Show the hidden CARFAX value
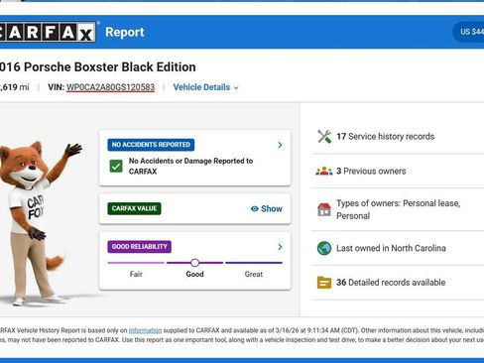 click(267, 208)
